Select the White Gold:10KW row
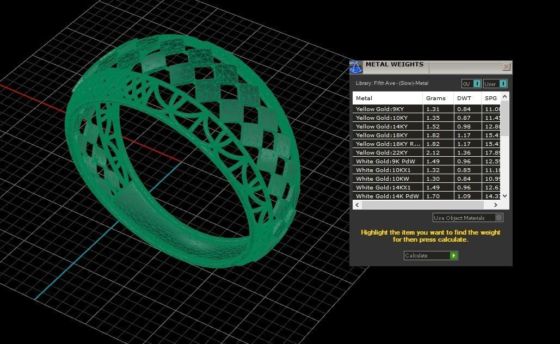 (x=427, y=179)
